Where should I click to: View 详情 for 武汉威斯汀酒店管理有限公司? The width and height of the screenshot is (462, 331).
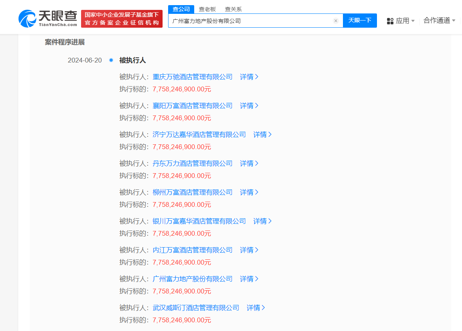(256, 308)
